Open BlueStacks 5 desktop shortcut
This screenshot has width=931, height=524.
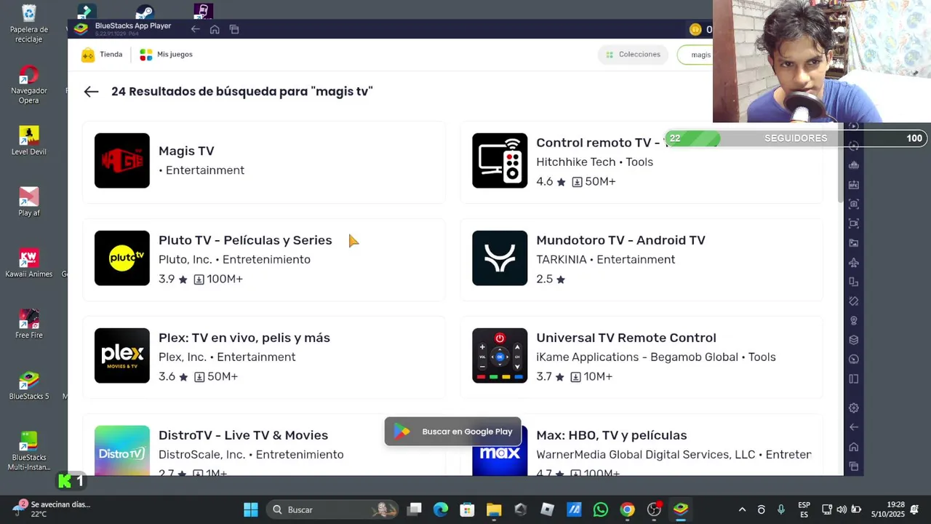coord(29,386)
